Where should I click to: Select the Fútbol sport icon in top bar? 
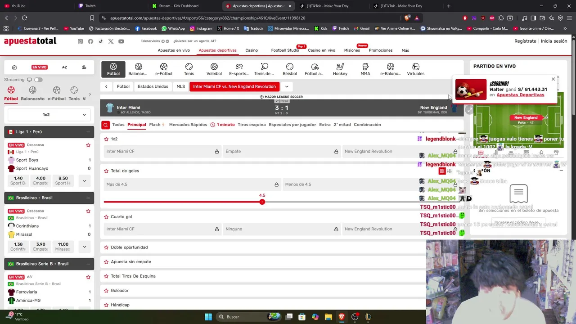pyautogui.click(x=113, y=69)
